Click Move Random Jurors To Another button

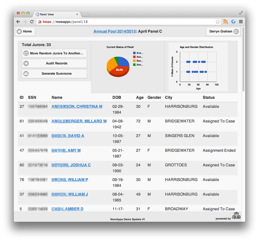[54, 53]
